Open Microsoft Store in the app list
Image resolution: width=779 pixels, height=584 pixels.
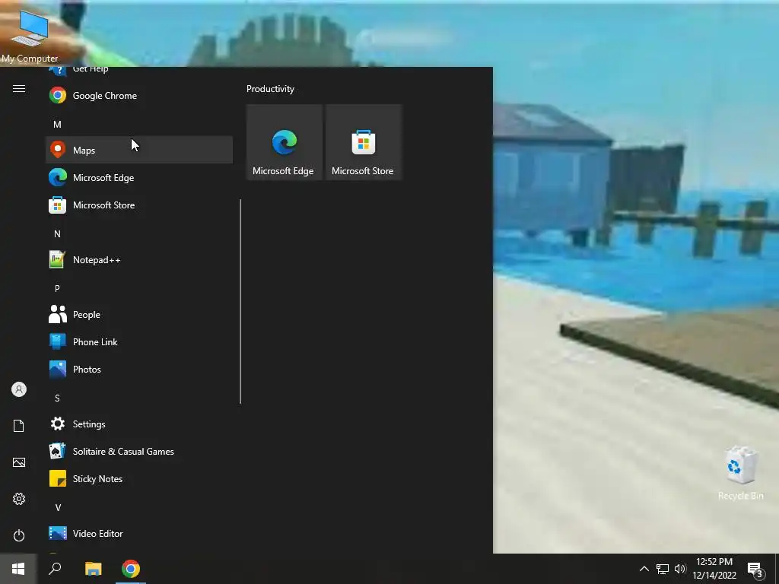click(x=139, y=205)
